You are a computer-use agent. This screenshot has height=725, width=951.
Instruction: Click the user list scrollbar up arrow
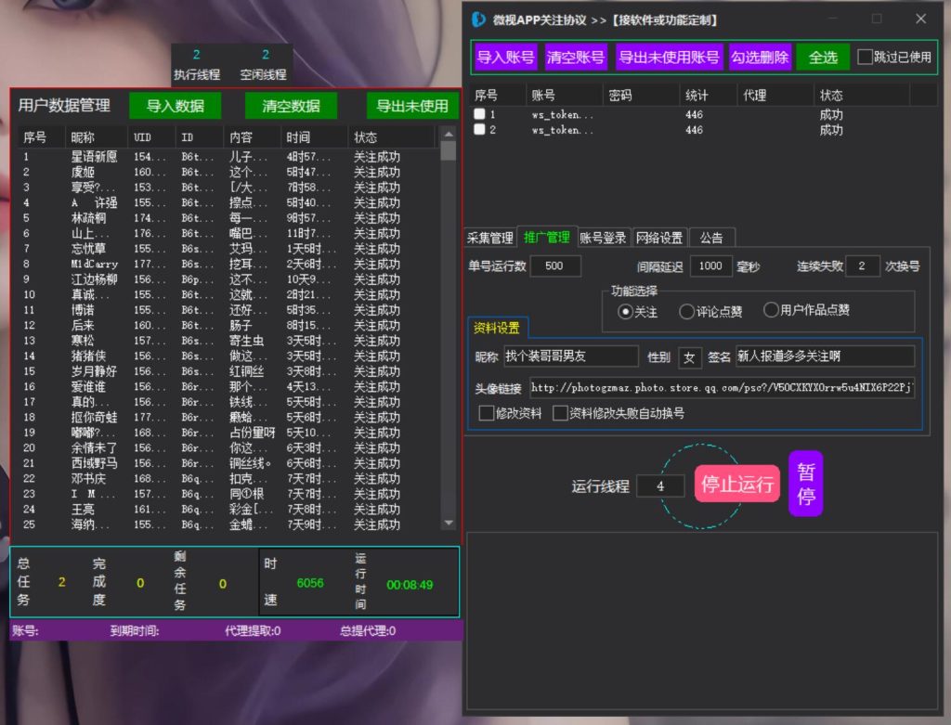(449, 134)
